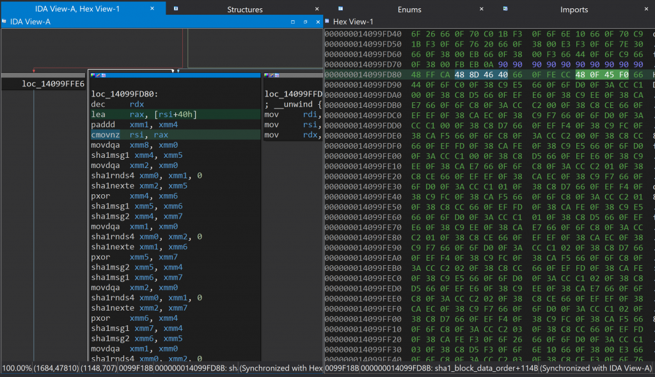Screen dimensions: 655x377
Task: Switch to the Structures tab
Action: (x=245, y=9)
